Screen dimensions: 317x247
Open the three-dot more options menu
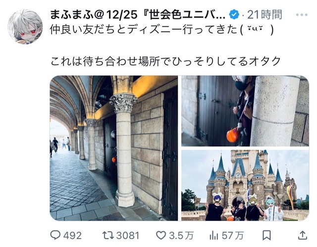click(302, 15)
